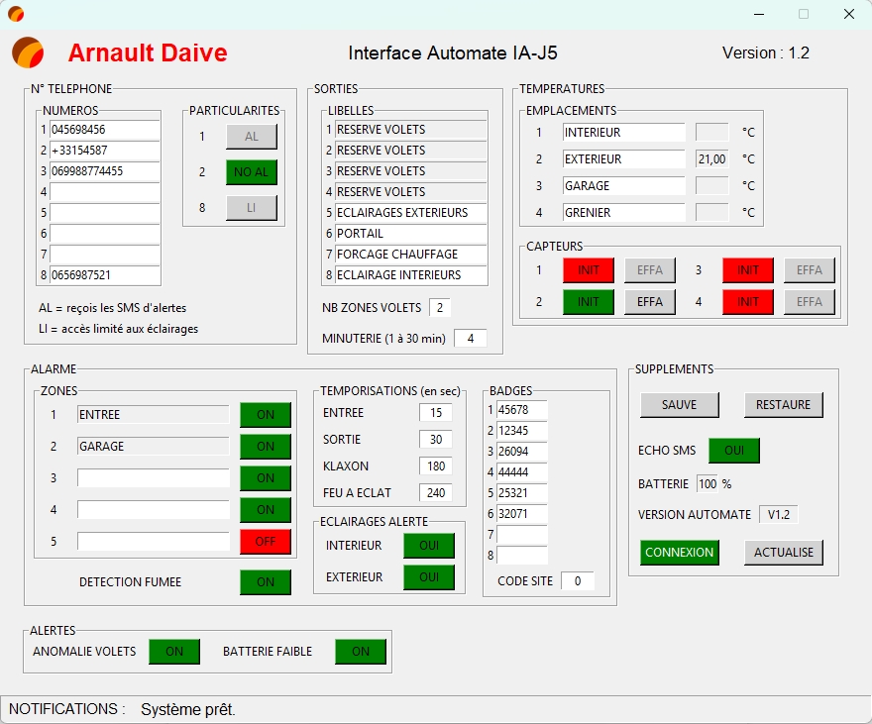Click temperature location 4 GRENIER field
The image size is (872, 724).
[624, 212]
